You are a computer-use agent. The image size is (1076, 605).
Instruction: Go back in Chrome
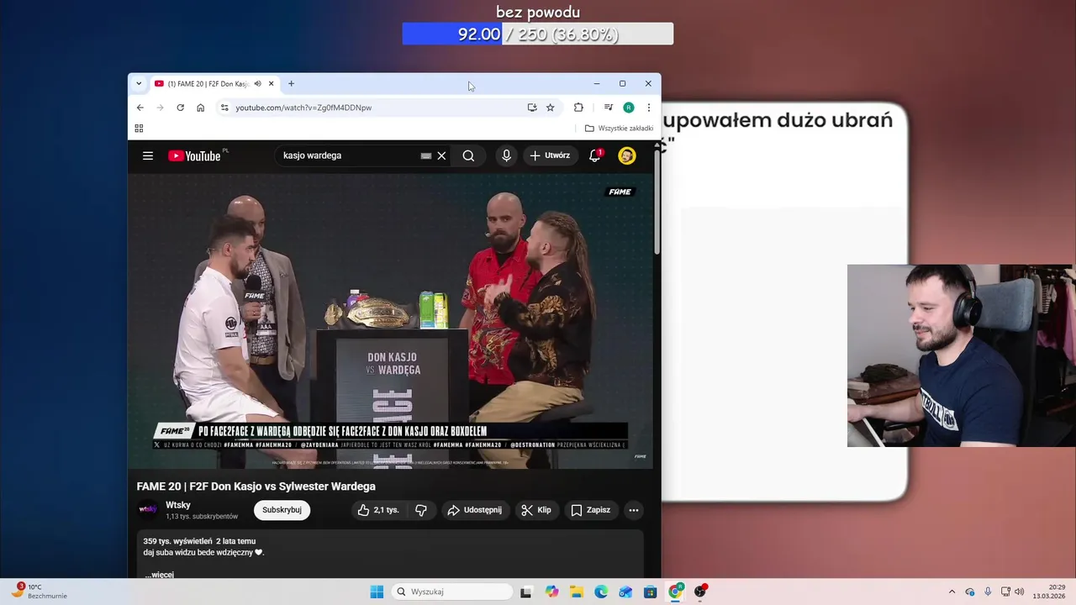click(140, 108)
